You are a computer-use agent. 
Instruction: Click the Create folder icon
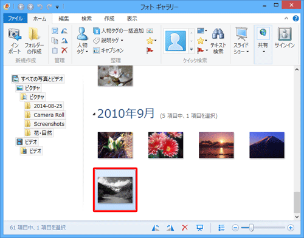coord(34,34)
